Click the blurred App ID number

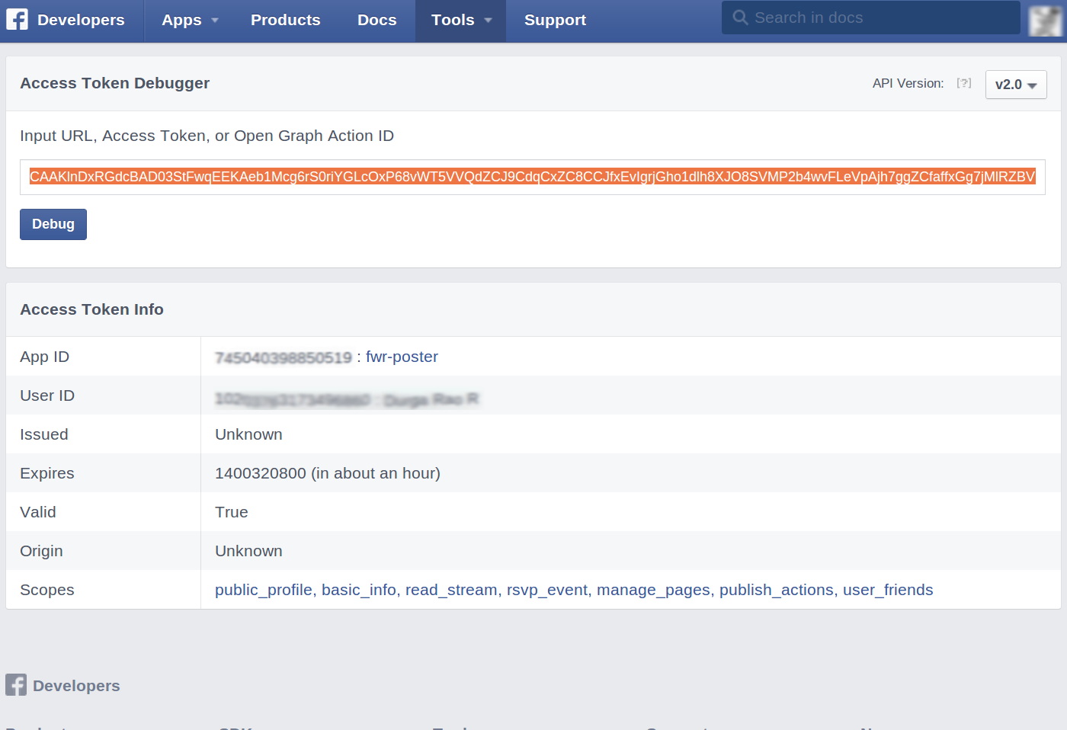pyautogui.click(x=284, y=357)
